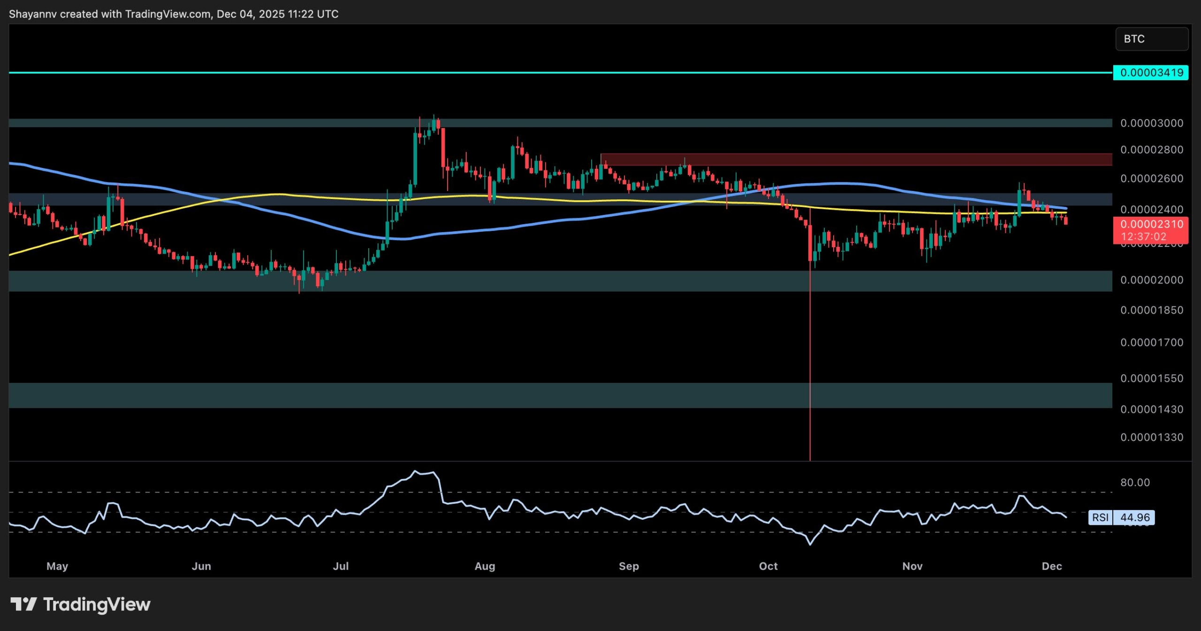Click the Shayannv created with TradingView caption
Viewport: 1201px width, 631px height.
[174, 14]
